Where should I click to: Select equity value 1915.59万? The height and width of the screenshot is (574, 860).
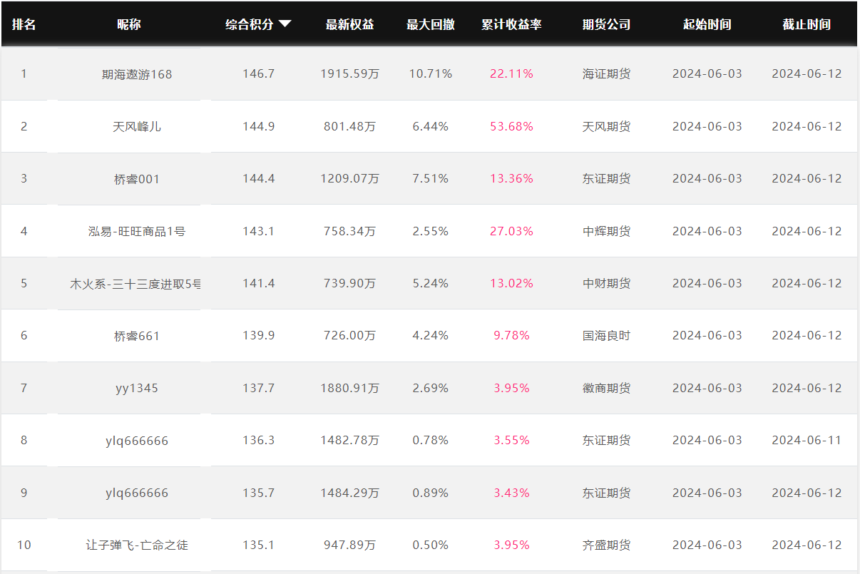350,74
